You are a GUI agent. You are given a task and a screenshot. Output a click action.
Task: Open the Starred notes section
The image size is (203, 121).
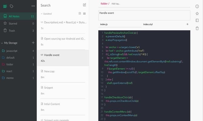pos(18,23)
